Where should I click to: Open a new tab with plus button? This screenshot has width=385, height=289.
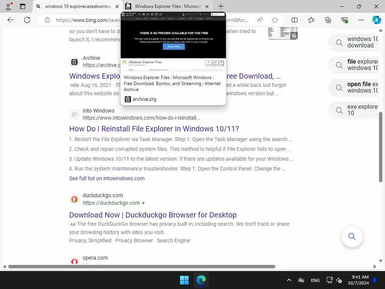221,6
